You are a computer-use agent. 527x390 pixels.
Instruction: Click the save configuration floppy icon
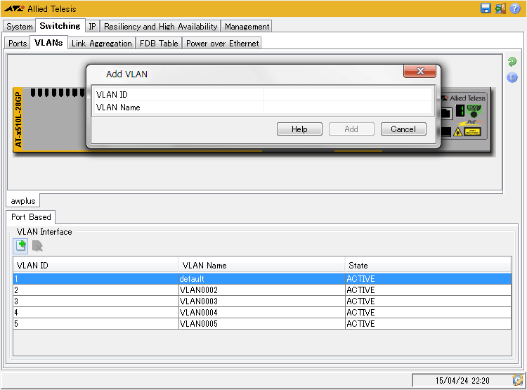(x=486, y=8)
